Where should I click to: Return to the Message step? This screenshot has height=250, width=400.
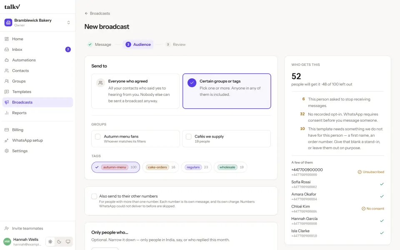100,45
